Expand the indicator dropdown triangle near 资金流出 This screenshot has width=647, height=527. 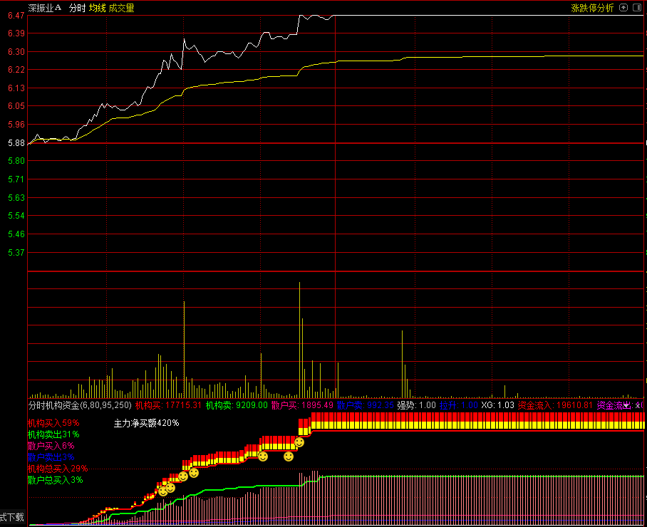pos(627,406)
